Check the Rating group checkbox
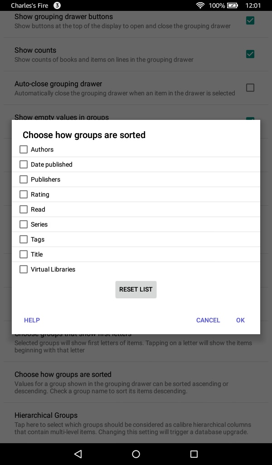Viewport: 272px width, 465px height. 24,194
